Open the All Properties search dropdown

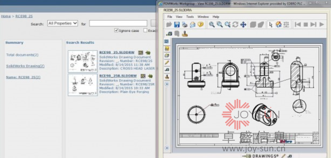point(63,23)
